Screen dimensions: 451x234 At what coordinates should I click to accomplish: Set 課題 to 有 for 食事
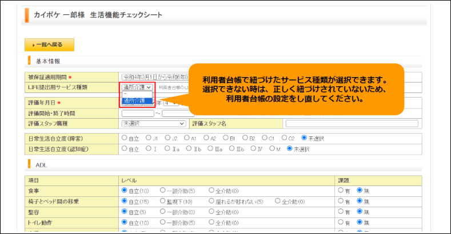click(x=341, y=190)
